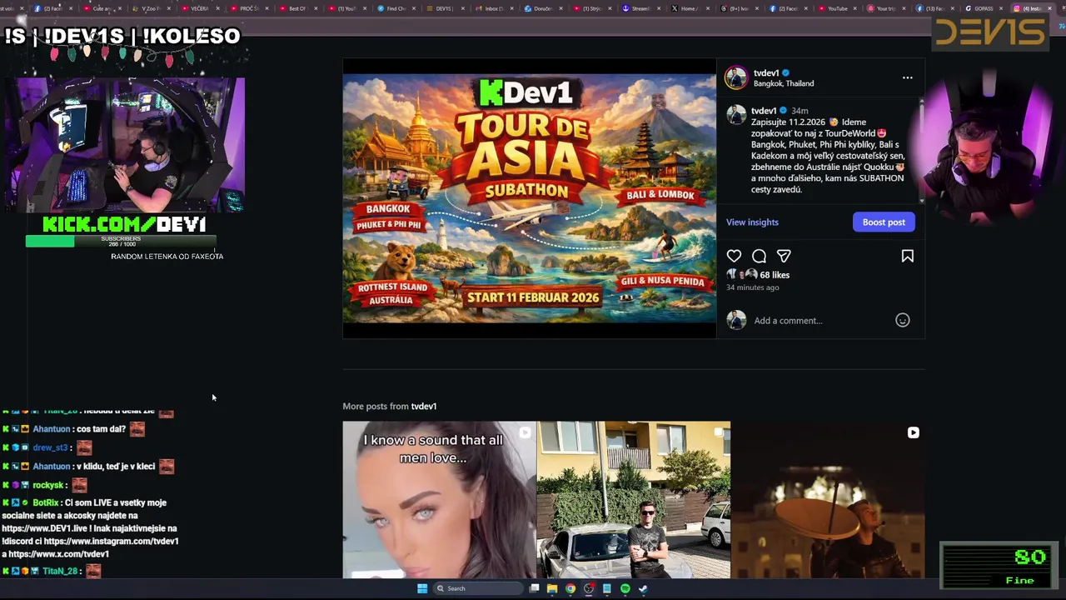Open the emoji picker in comment box

[x=902, y=320]
